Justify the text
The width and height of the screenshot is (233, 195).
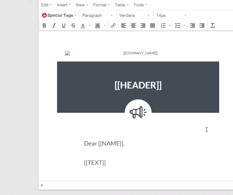click(x=153, y=25)
